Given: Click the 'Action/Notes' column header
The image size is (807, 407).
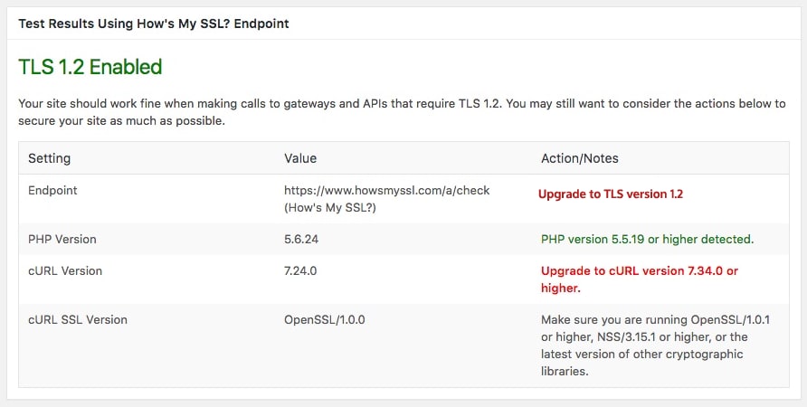Looking at the screenshot, I should pos(580,158).
